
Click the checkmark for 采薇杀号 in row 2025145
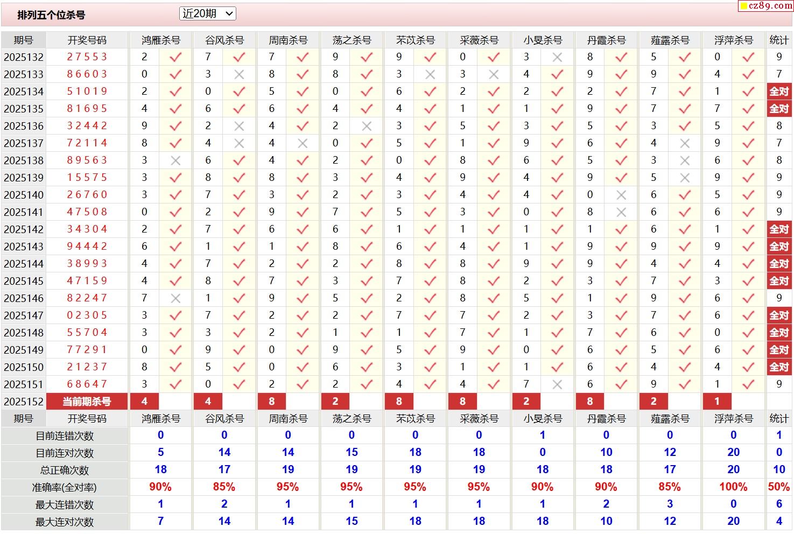[494, 281]
